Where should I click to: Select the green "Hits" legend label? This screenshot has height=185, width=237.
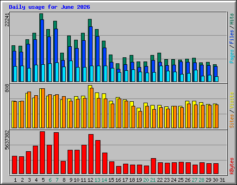(232, 19)
